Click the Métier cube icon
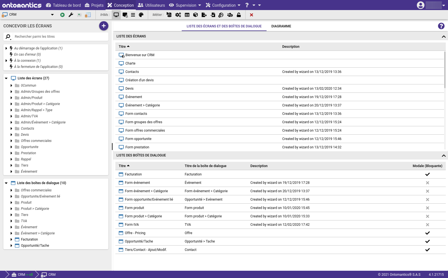 point(195,15)
